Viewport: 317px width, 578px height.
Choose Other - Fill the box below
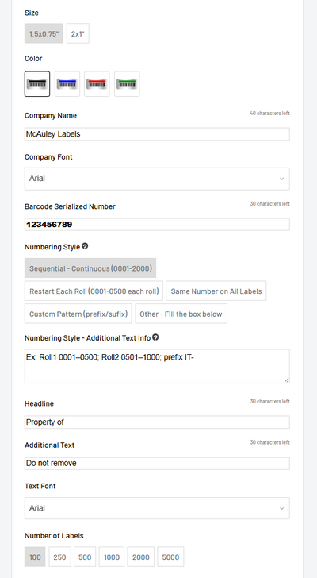tap(181, 314)
